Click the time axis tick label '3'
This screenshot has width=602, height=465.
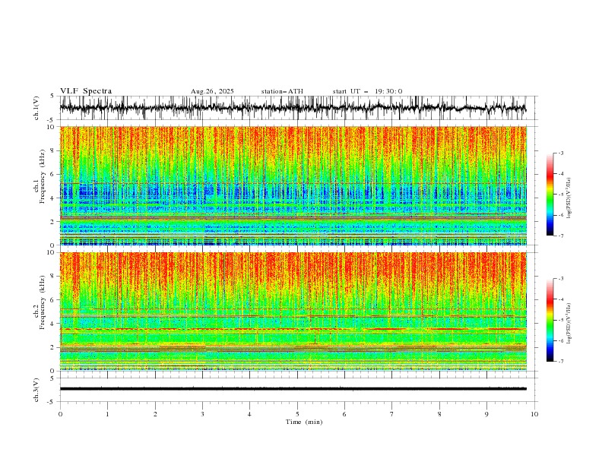(x=202, y=414)
